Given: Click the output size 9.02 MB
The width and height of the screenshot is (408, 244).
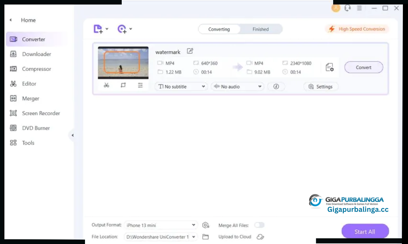Looking at the screenshot, I should 262,72.
